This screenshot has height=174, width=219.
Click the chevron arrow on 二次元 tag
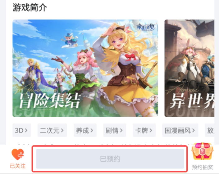(62, 130)
